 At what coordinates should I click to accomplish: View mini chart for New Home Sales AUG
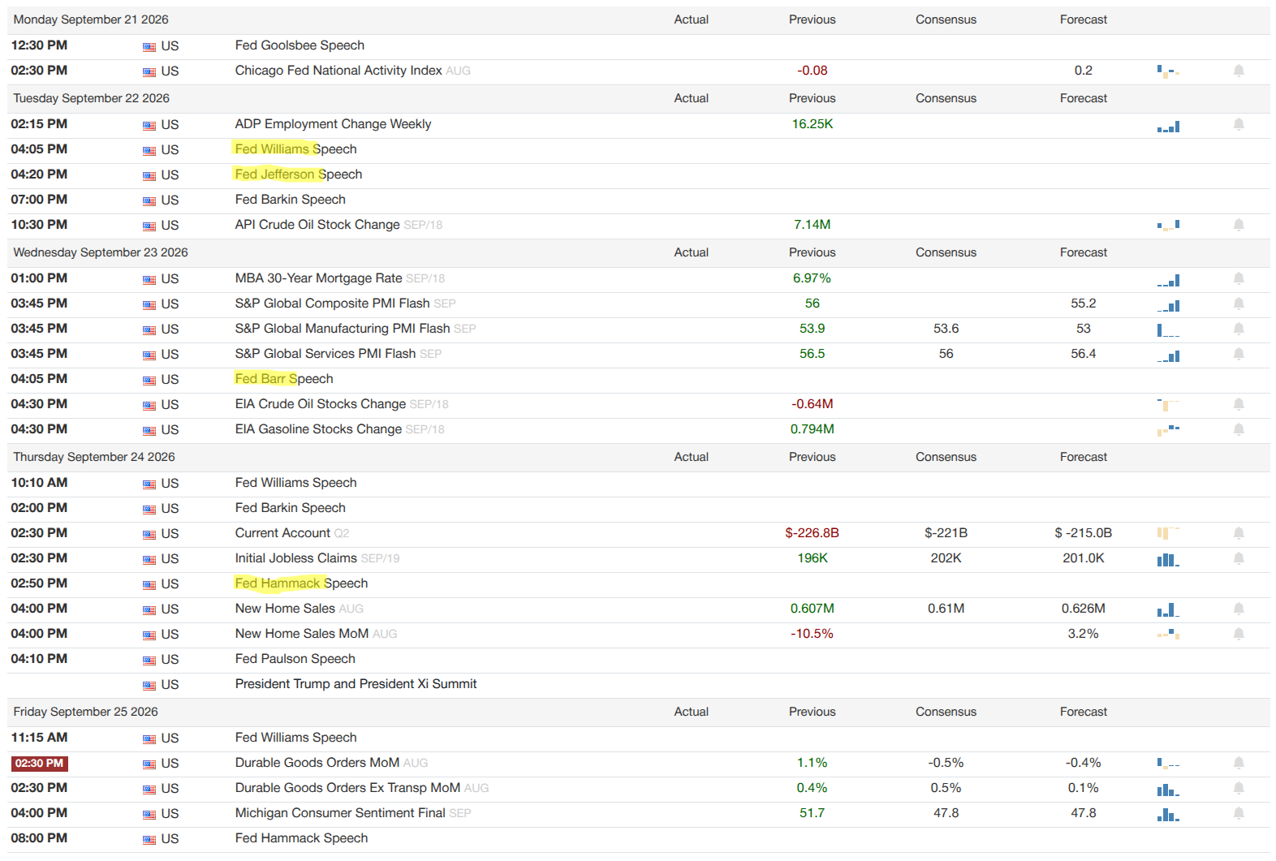(1168, 609)
